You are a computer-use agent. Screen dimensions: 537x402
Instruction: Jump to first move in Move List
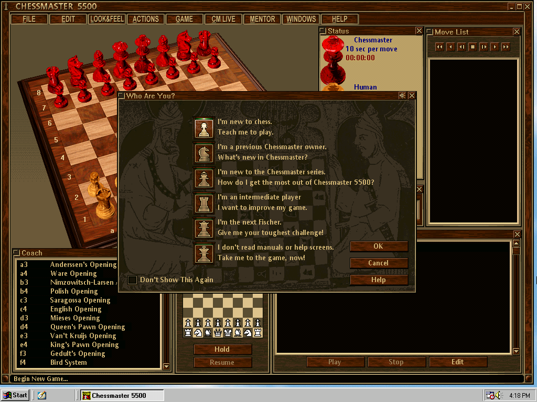[x=439, y=47]
